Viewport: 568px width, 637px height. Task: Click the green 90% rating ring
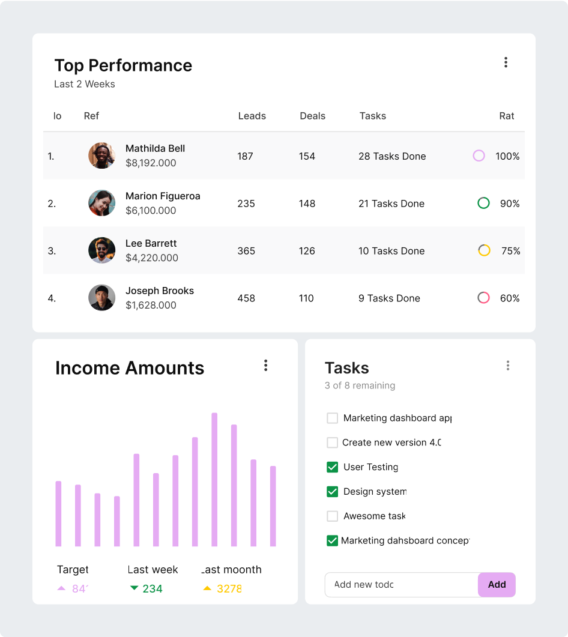(x=483, y=203)
